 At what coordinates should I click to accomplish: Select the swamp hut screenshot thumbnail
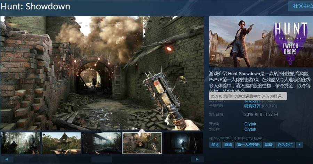[61, 143]
